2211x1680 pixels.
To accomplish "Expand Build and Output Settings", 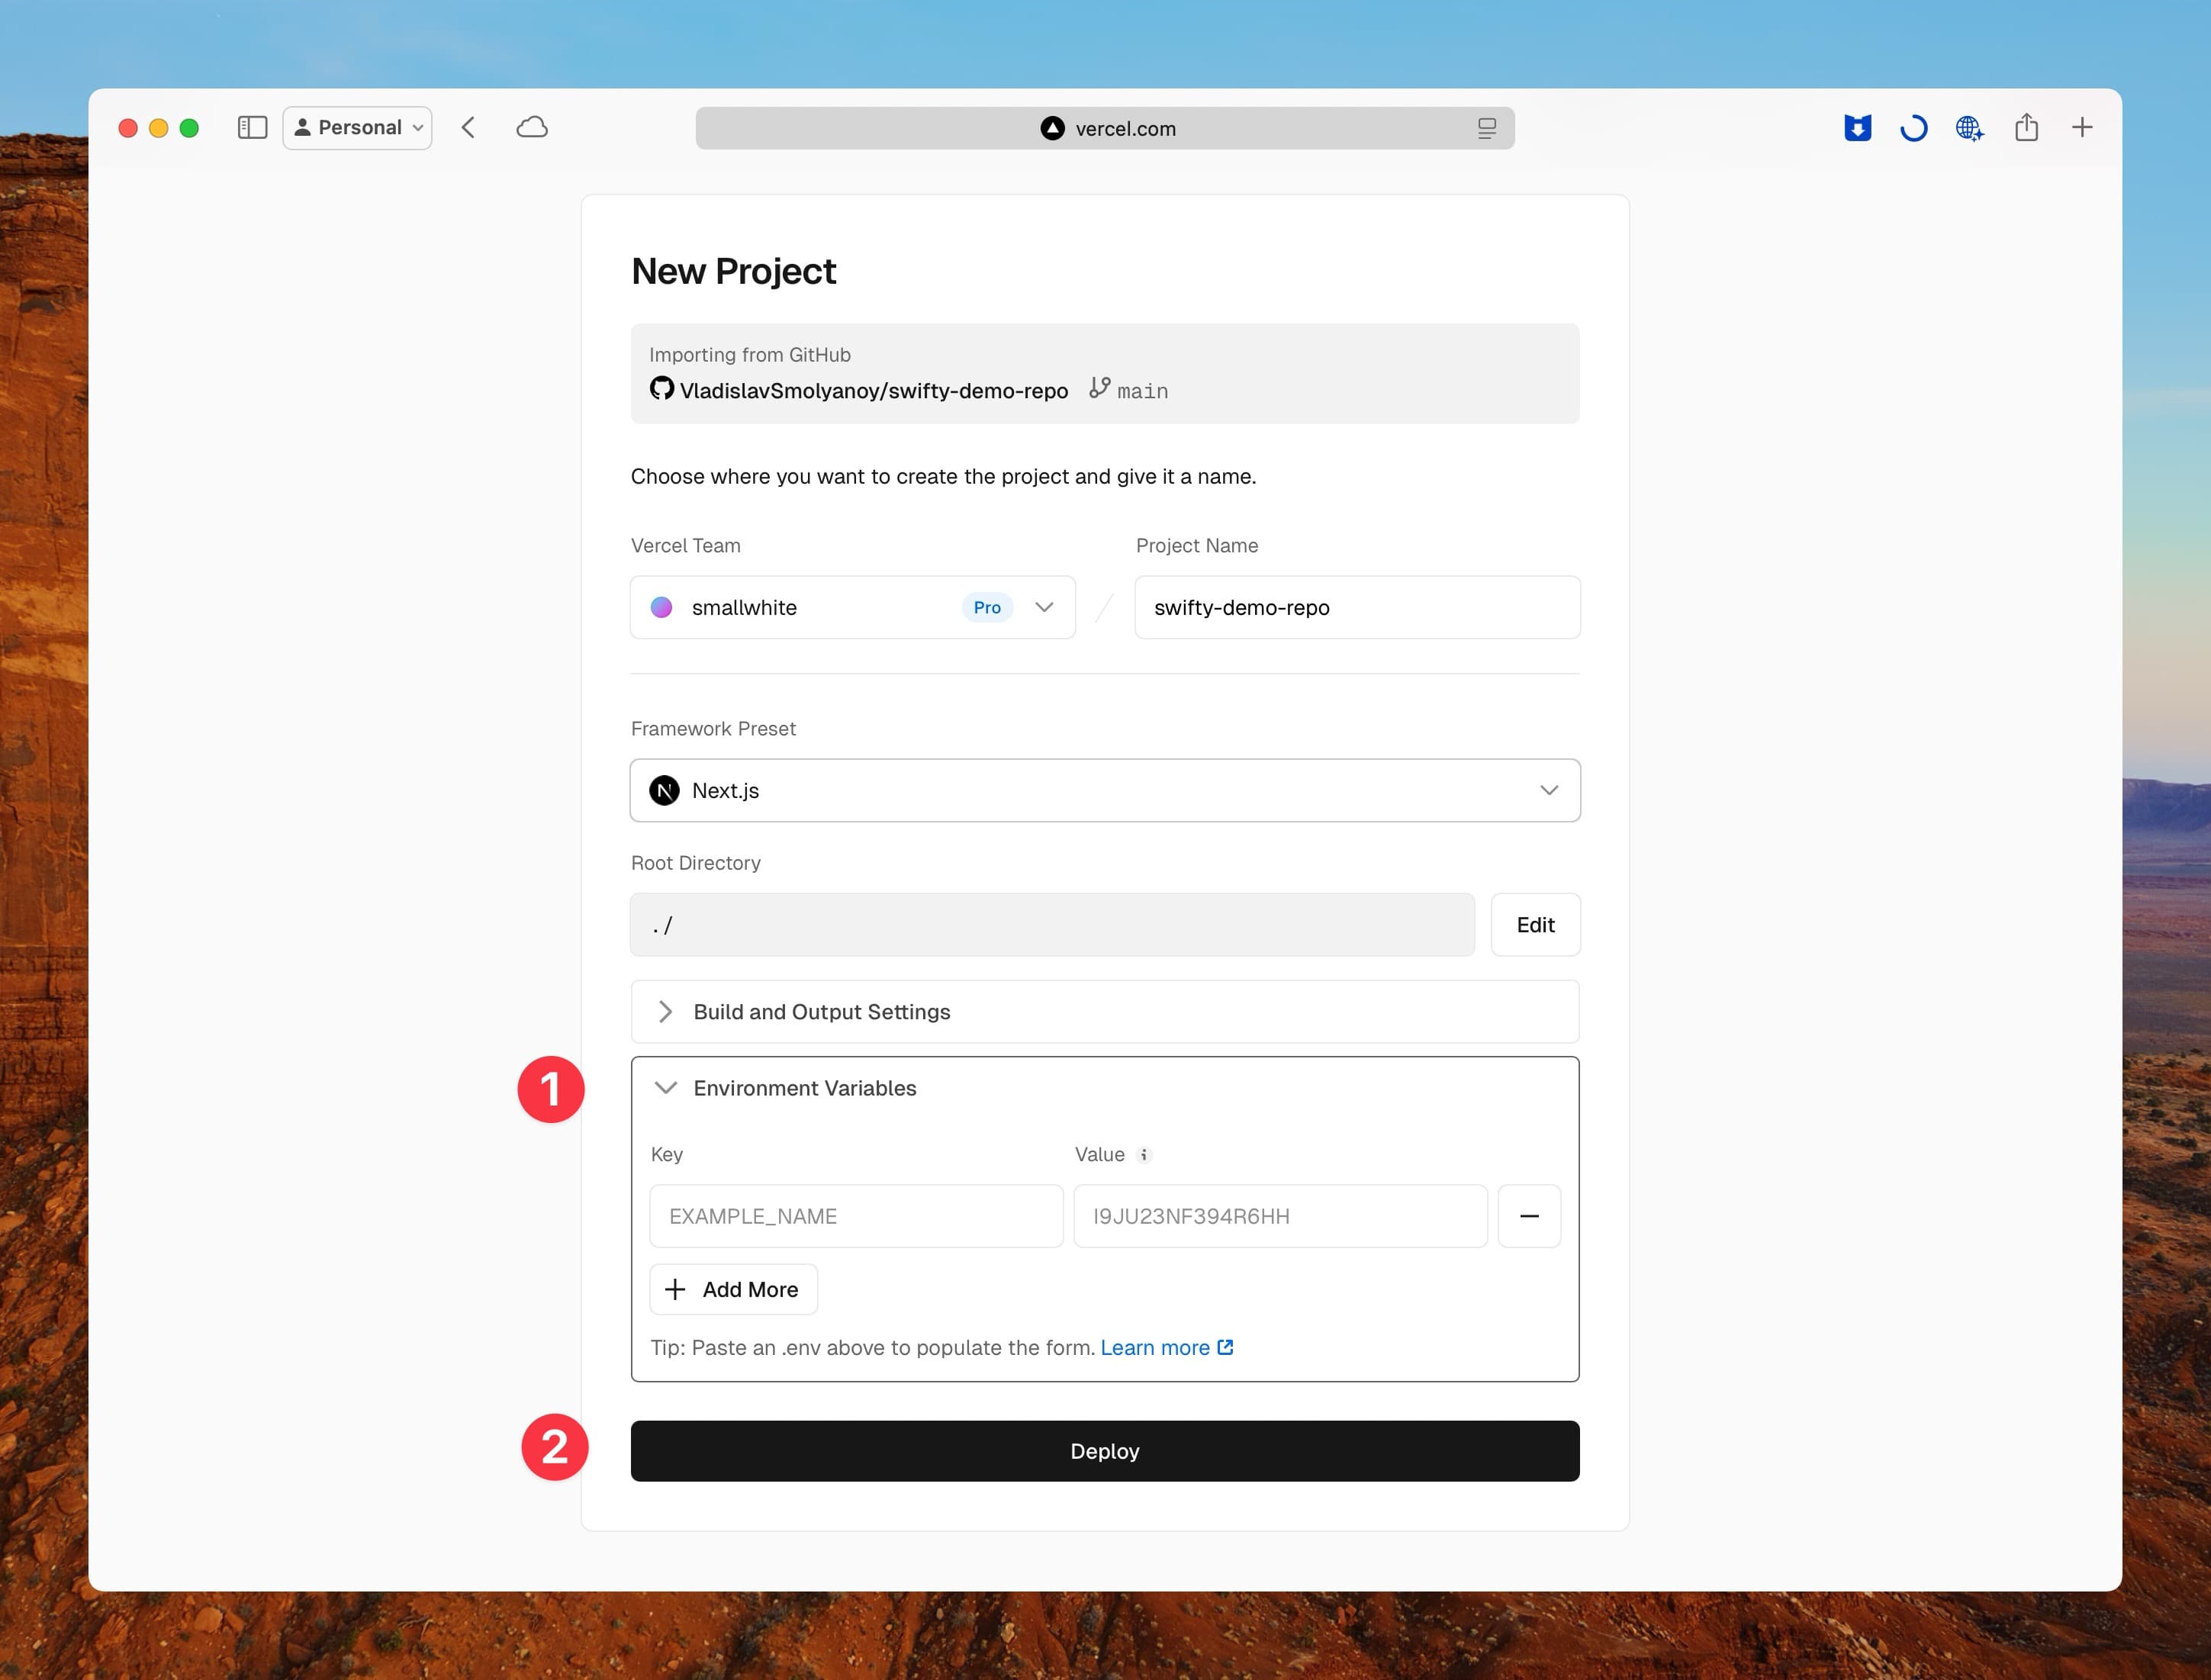I will tap(1105, 1012).
